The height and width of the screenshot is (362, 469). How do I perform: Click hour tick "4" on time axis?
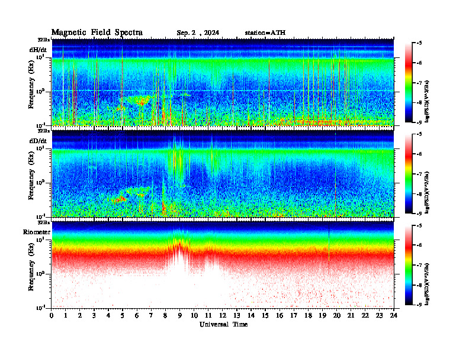click(108, 316)
